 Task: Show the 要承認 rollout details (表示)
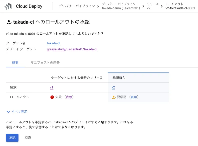coord(134,97)
